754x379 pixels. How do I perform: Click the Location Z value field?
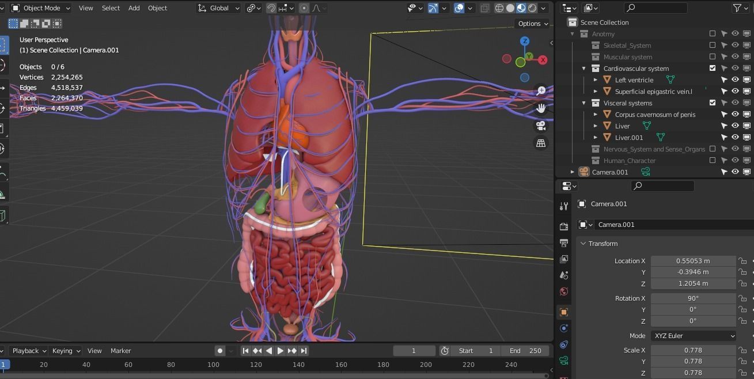click(693, 283)
